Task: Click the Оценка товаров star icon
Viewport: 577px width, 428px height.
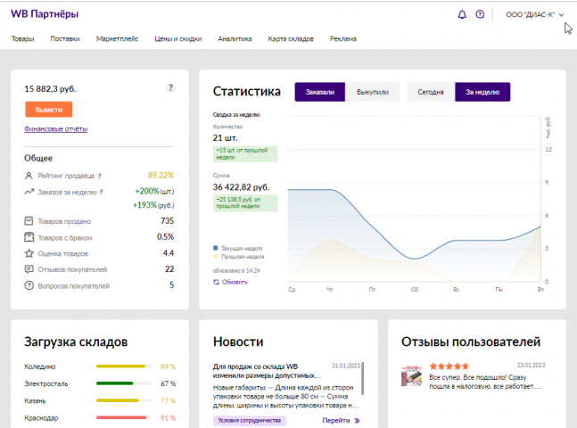Action: 29,253
